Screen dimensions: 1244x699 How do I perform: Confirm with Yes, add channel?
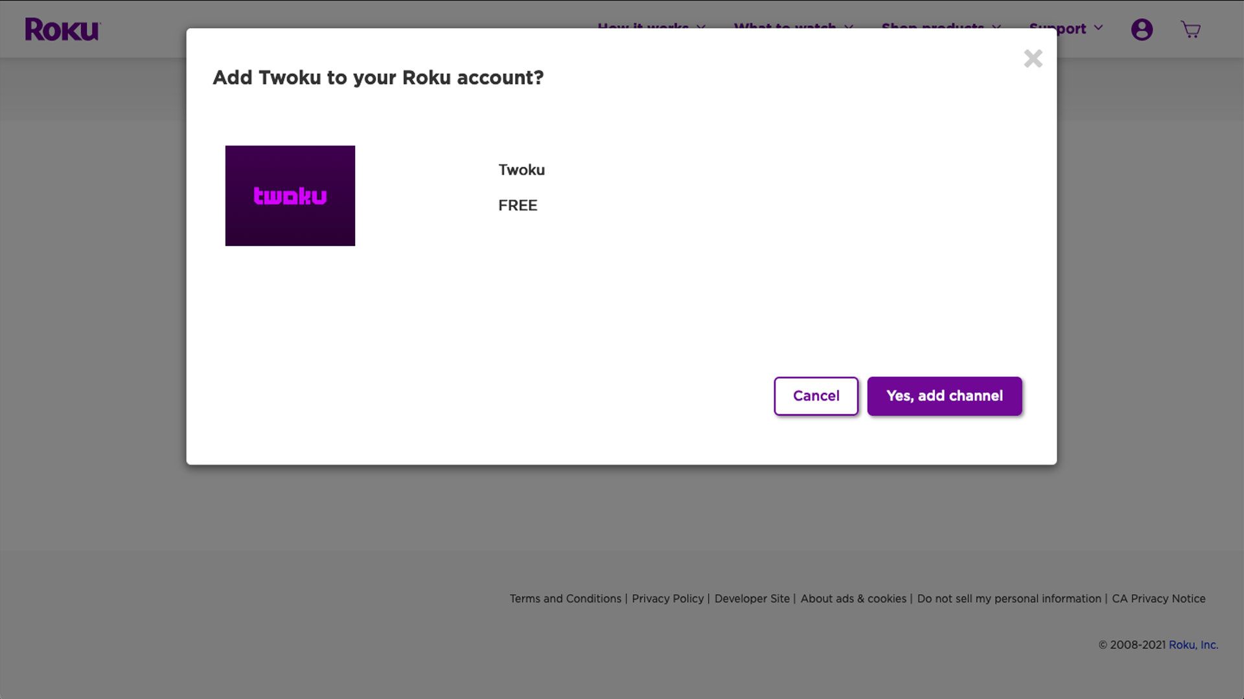(x=945, y=396)
